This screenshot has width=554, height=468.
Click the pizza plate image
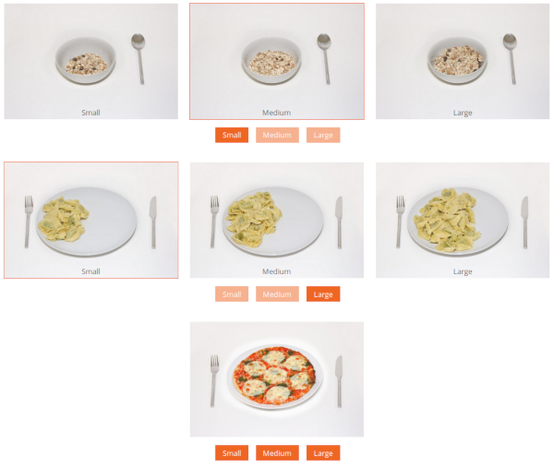(277, 379)
